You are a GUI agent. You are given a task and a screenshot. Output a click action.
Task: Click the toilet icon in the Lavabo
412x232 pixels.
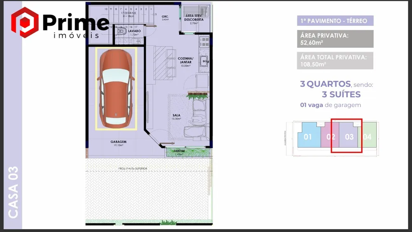point(122,32)
